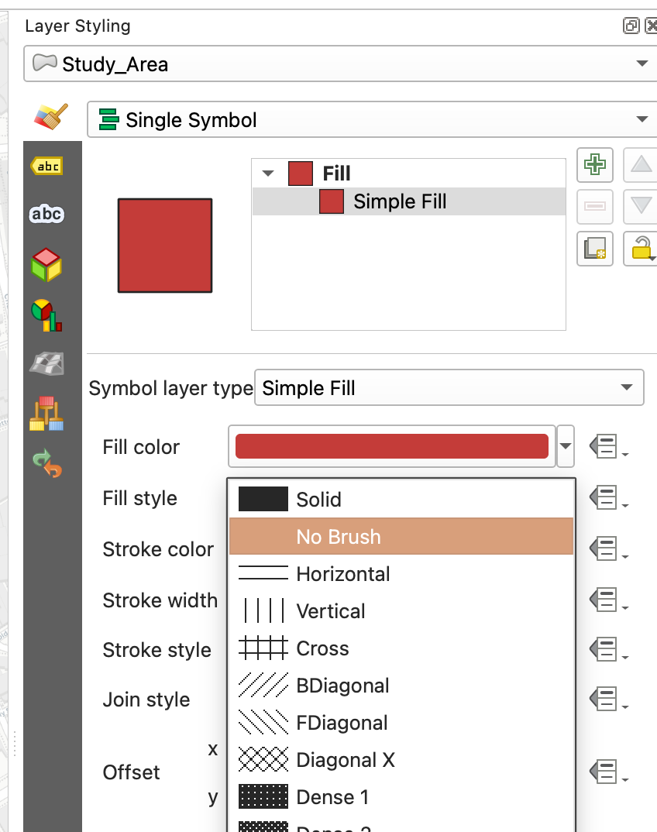Click the red Fill color swatch
The width and height of the screenshot is (657, 832).
[x=391, y=447]
